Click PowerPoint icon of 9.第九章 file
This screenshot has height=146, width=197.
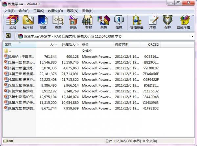(x=6, y=108)
